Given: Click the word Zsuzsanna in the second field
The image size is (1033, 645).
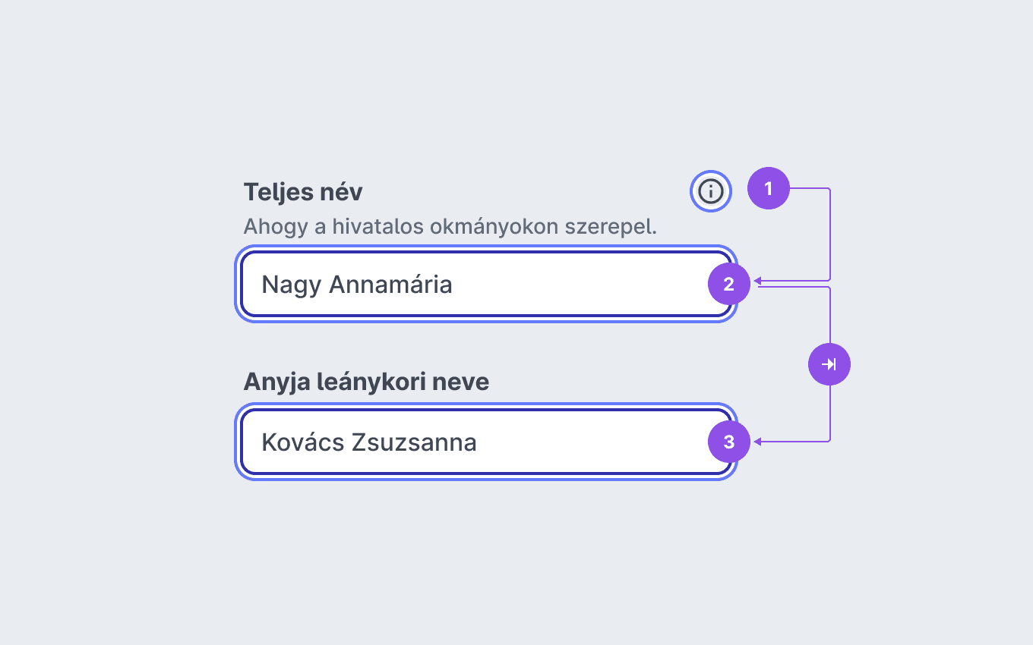Looking at the screenshot, I should point(413,442).
